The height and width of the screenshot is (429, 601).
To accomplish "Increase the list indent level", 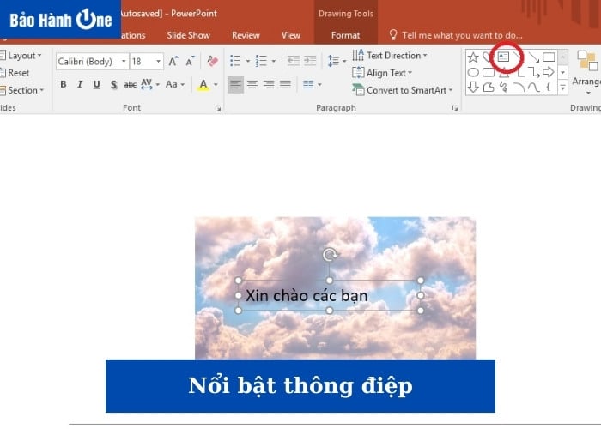I will 310,61.
